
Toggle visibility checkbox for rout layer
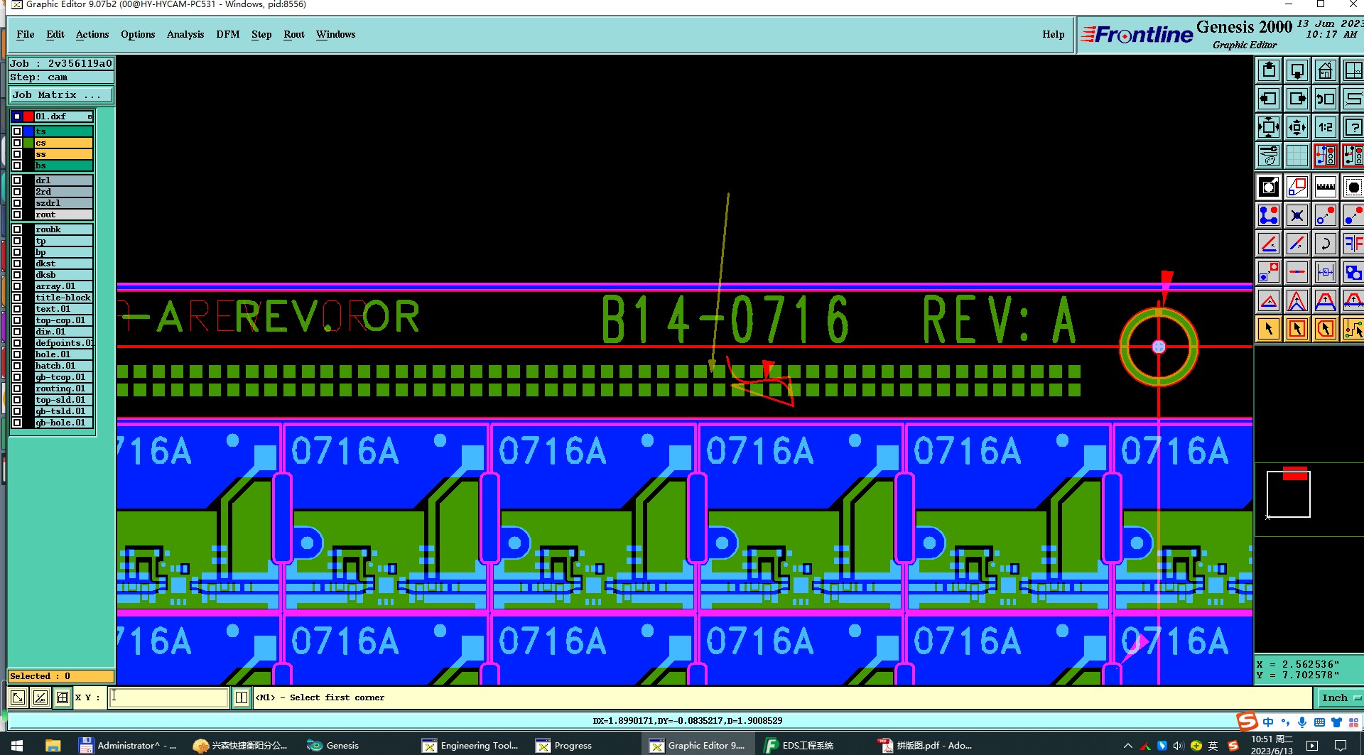point(17,214)
